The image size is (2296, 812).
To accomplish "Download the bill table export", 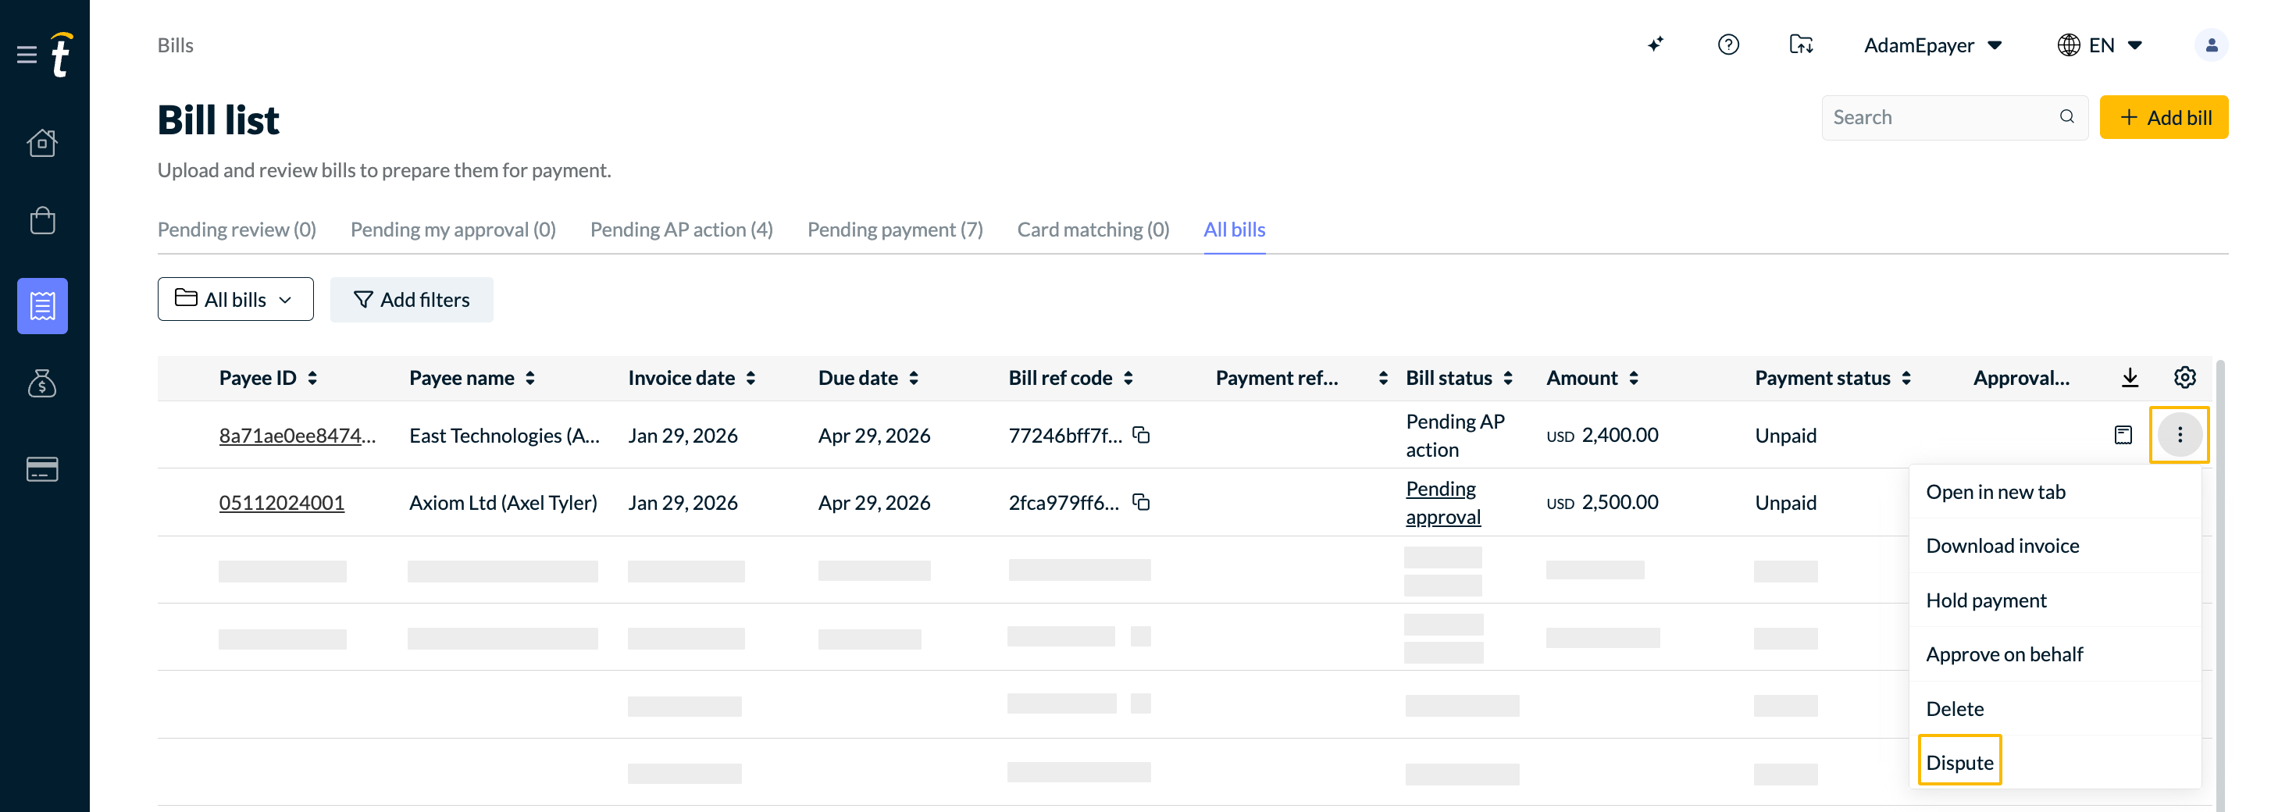I will point(2130,378).
